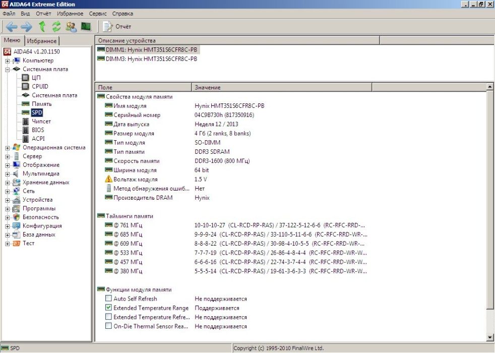Viewport: 495px width, 353px height.
Task: Select the SPD tree item
Action: (37, 112)
